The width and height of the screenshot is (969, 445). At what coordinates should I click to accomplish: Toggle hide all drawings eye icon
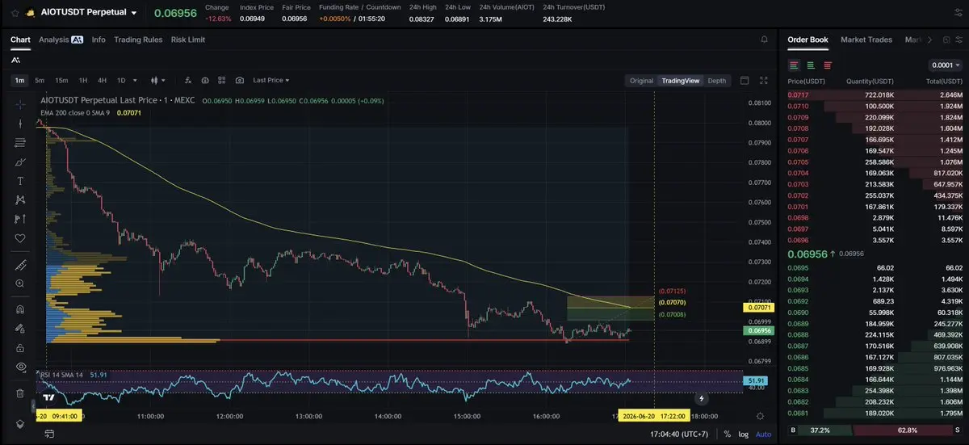[20, 367]
